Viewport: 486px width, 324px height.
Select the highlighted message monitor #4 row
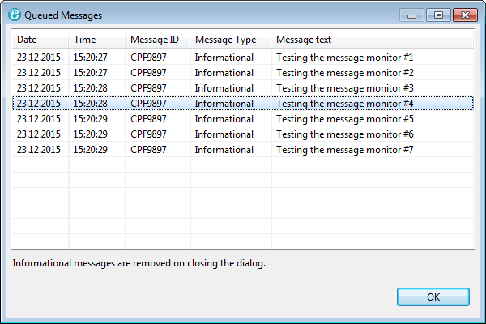coord(243,103)
